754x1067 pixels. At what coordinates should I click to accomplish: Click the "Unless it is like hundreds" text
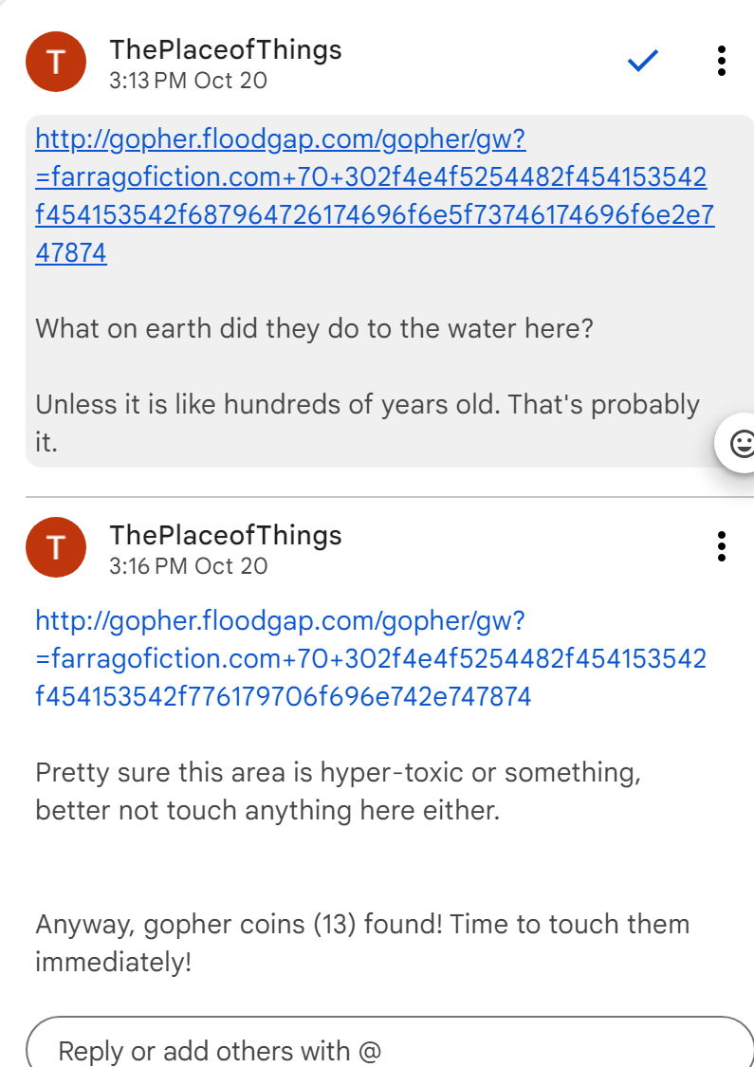coord(367,405)
